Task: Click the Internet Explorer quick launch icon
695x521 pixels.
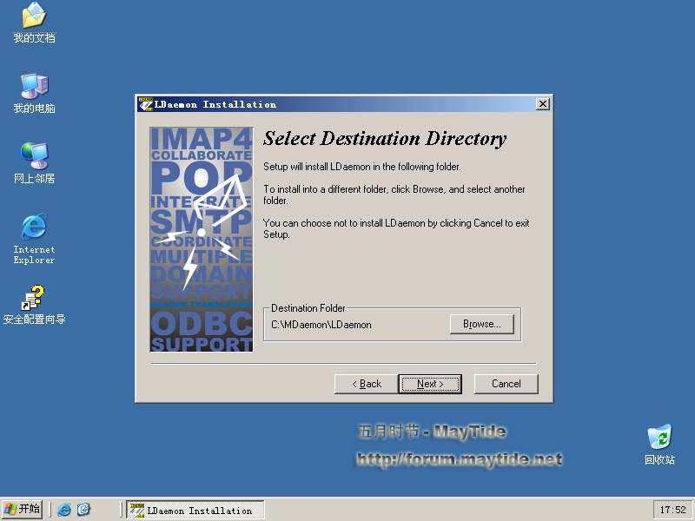Action: (x=64, y=510)
